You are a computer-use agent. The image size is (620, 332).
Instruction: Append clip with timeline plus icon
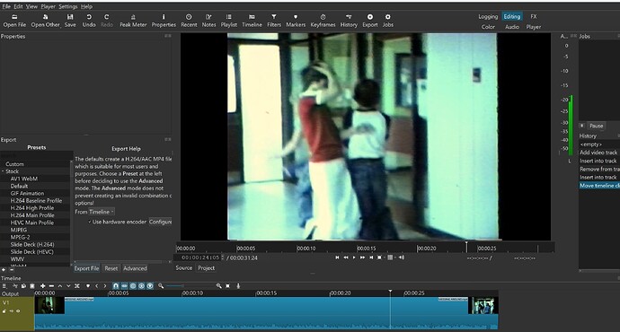pyautogui.click(x=43, y=286)
